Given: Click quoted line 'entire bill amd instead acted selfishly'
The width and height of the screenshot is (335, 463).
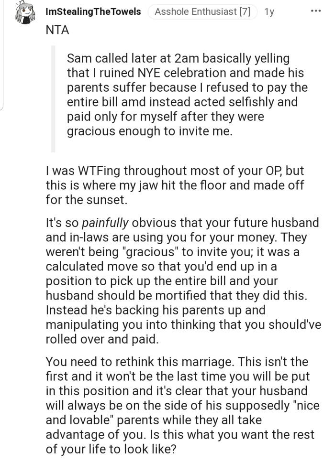Looking at the screenshot, I should 182,102.
